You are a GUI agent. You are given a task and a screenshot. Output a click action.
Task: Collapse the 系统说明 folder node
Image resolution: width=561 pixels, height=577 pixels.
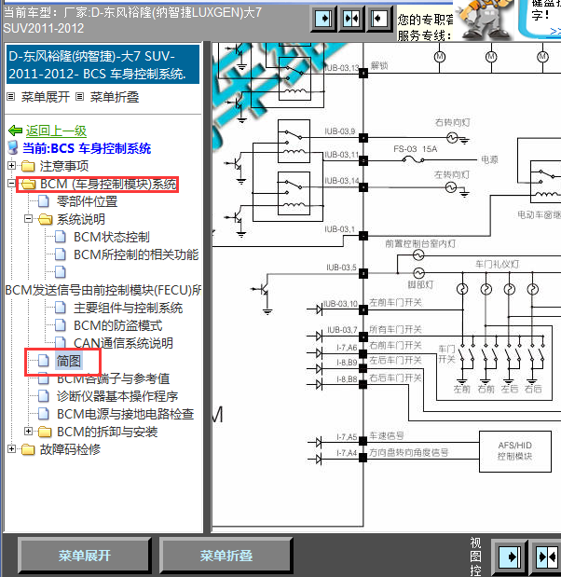click(28, 218)
